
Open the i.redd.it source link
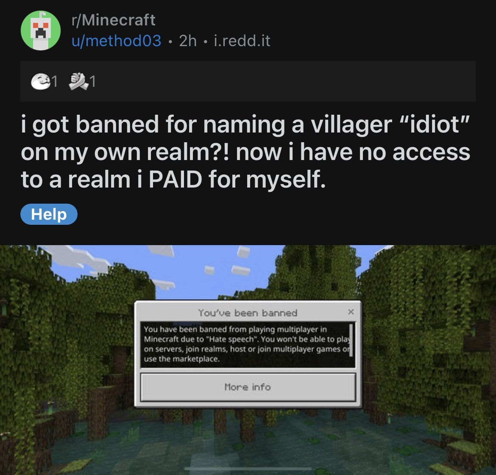tap(242, 41)
